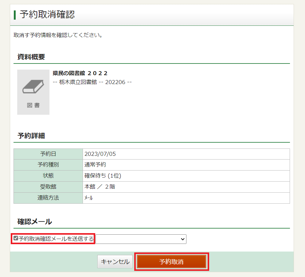Click the title 県民の図書館 2022
The width and height of the screenshot is (305, 277).
pos(80,73)
